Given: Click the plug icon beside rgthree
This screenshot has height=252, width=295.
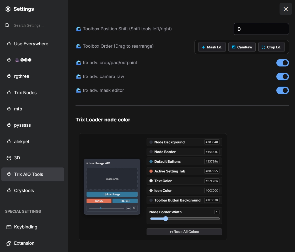Looking at the screenshot, I should pyautogui.click(x=9, y=76).
